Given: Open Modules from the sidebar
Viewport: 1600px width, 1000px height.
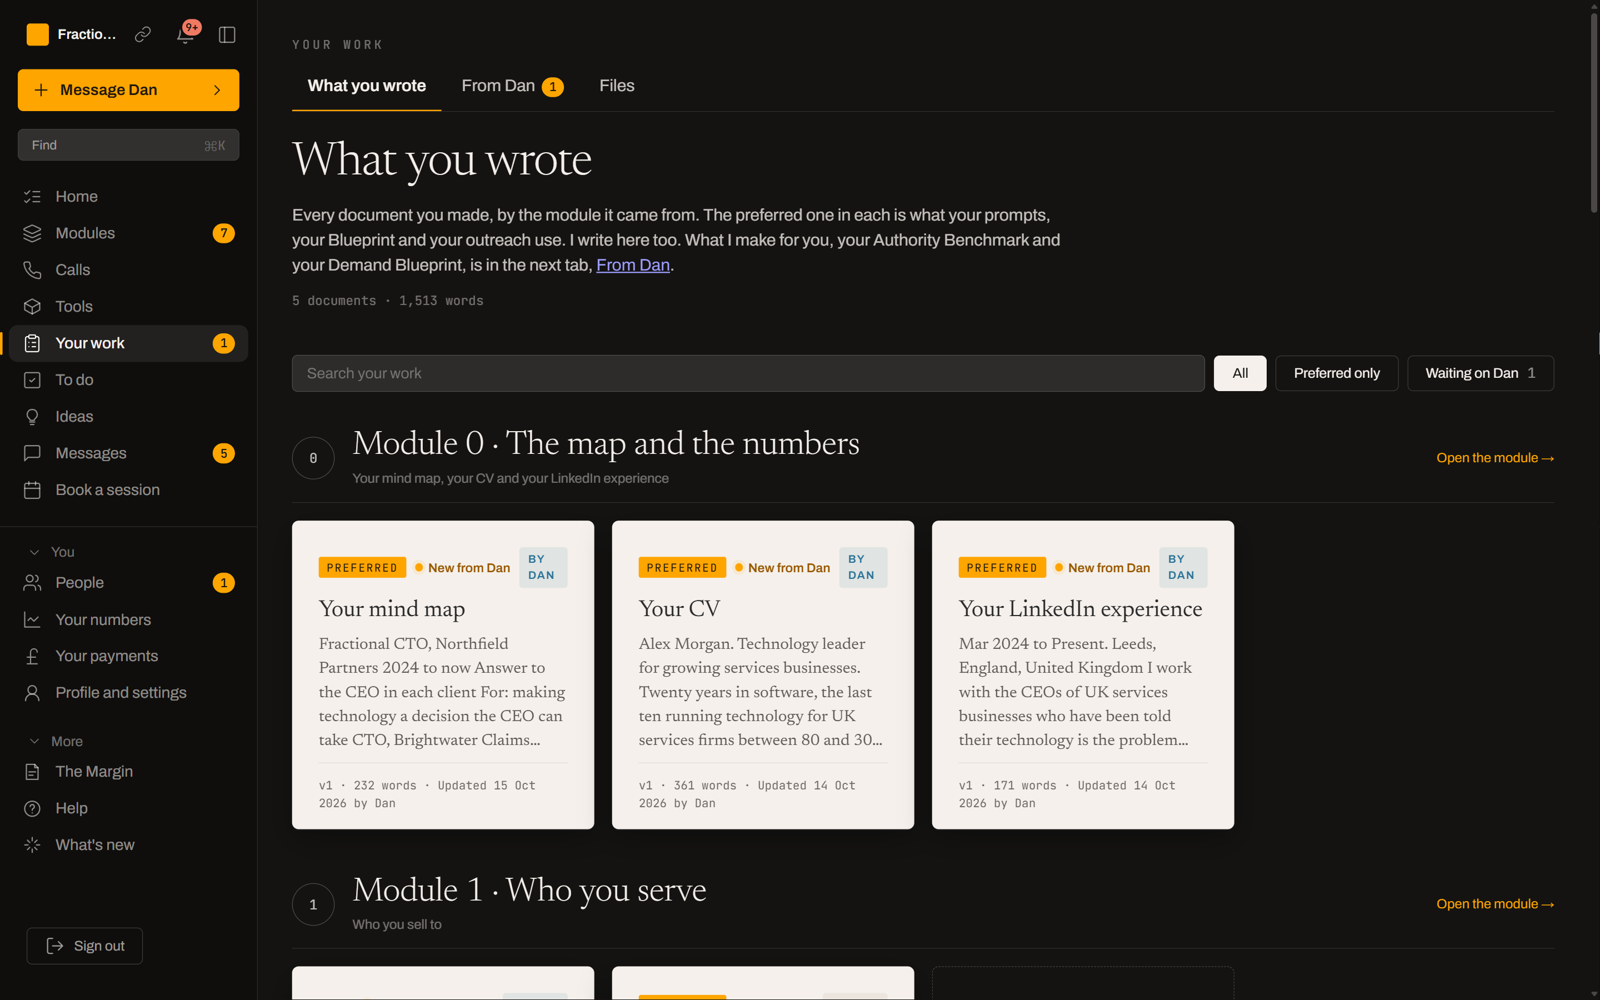Looking at the screenshot, I should [128, 233].
